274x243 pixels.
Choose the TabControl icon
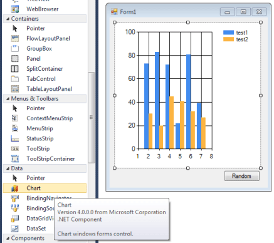(x=15, y=79)
